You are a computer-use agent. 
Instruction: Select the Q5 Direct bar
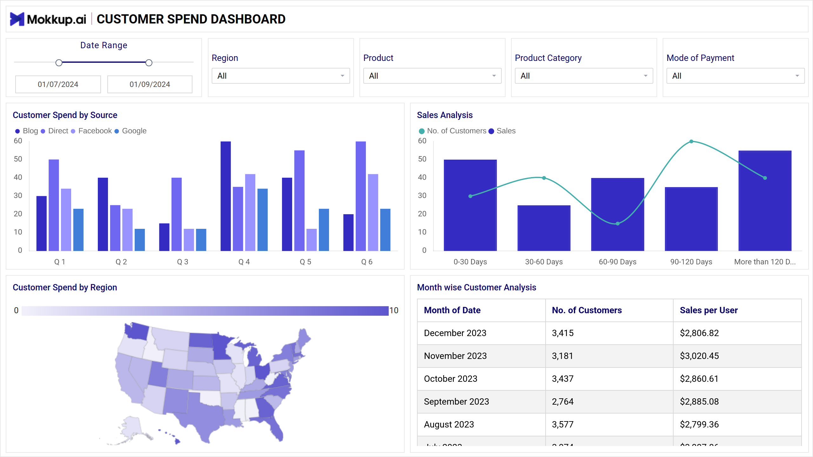(299, 201)
